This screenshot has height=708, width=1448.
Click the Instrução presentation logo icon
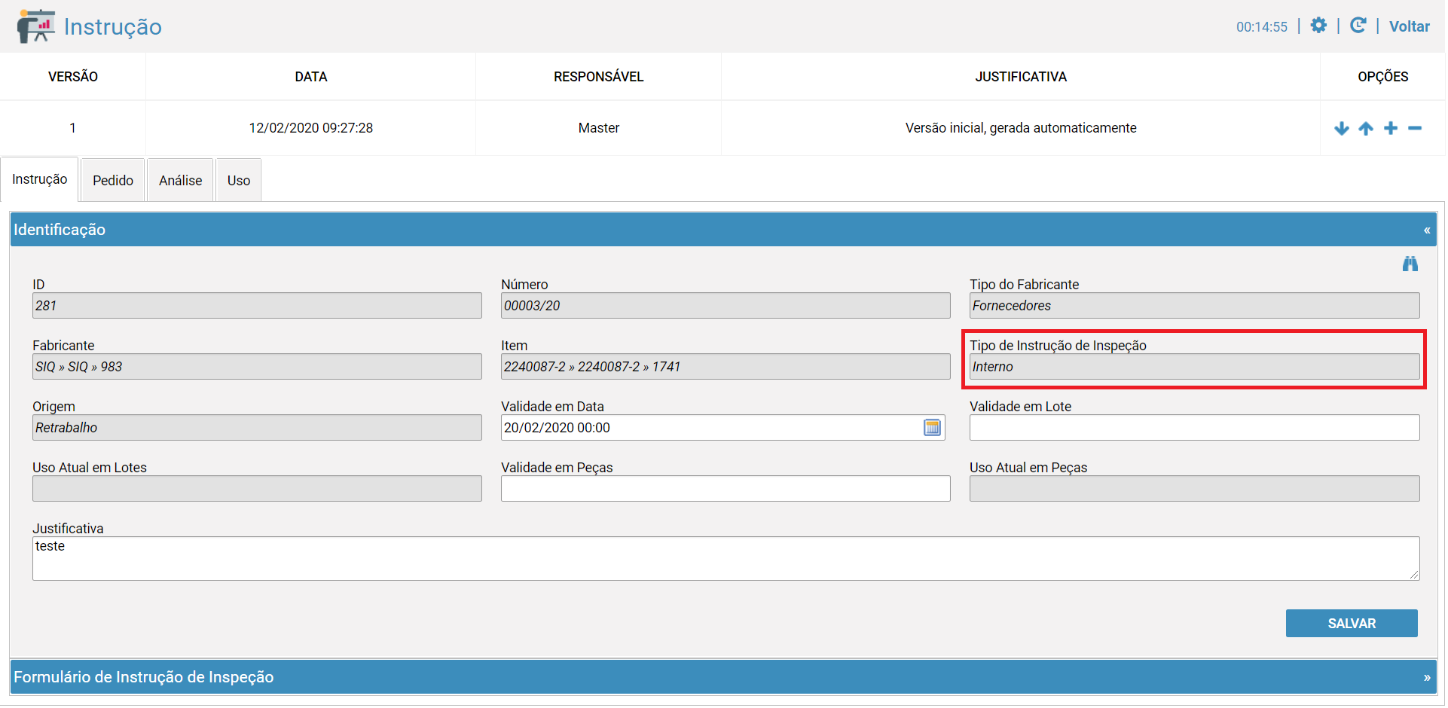[x=36, y=26]
